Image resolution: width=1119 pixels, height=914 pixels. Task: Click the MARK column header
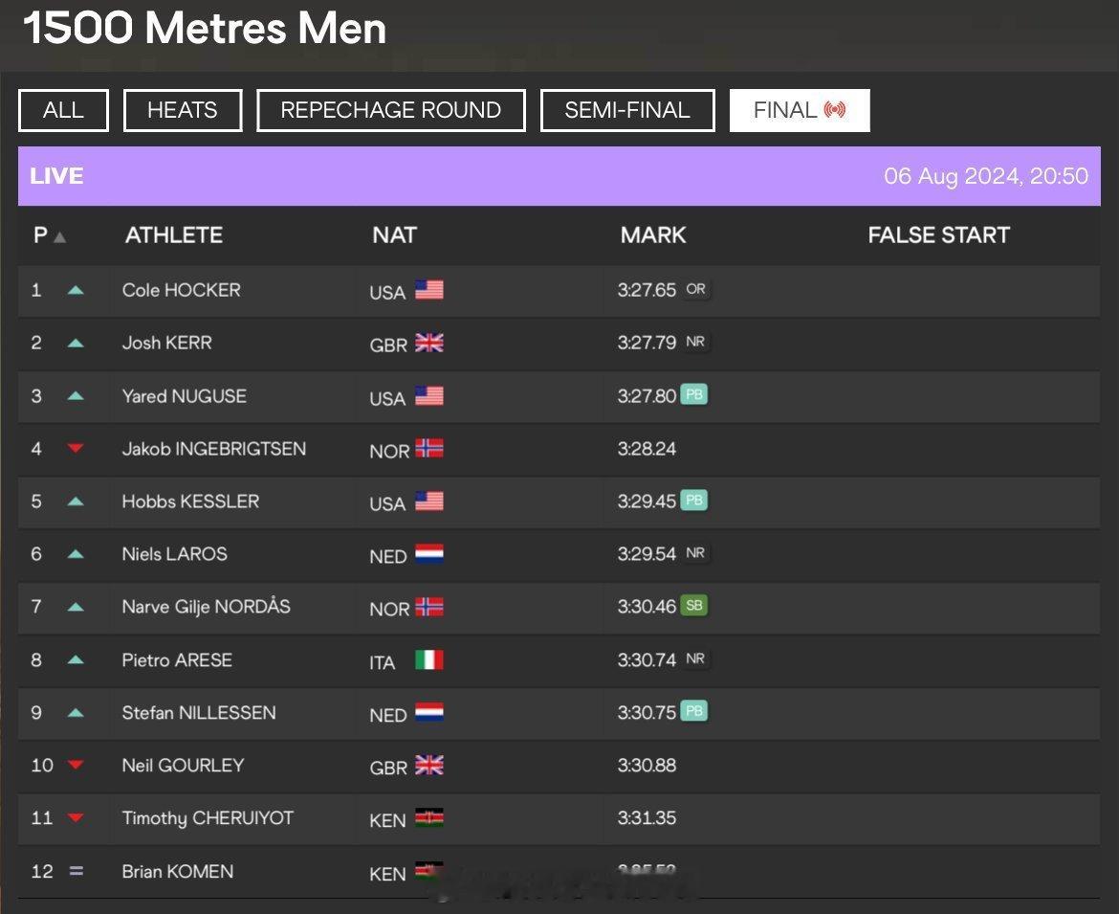pos(653,234)
